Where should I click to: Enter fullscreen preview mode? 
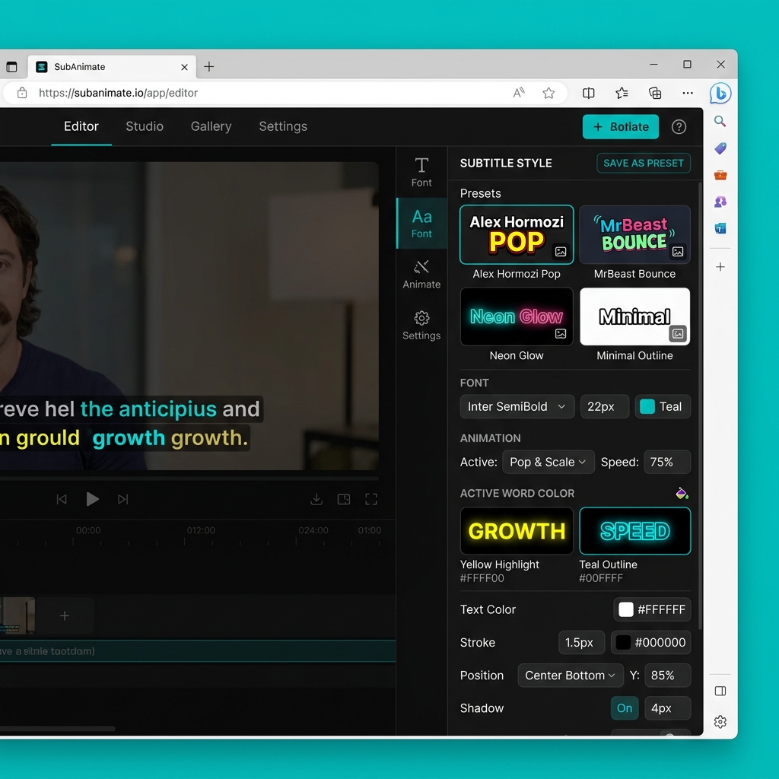click(x=371, y=499)
